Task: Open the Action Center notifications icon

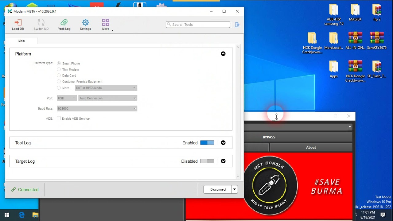Action: [x=383, y=215]
